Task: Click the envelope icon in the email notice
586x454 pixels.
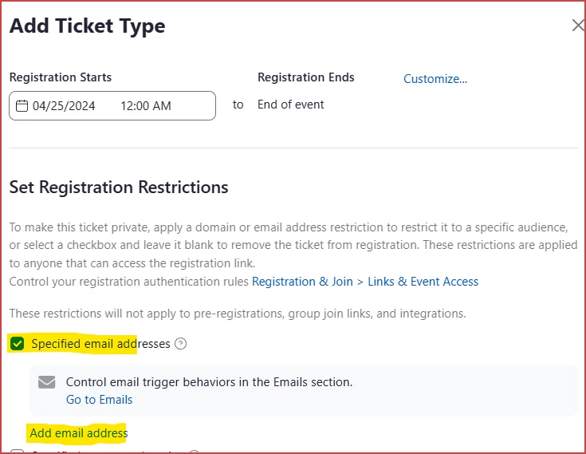Action: point(47,382)
